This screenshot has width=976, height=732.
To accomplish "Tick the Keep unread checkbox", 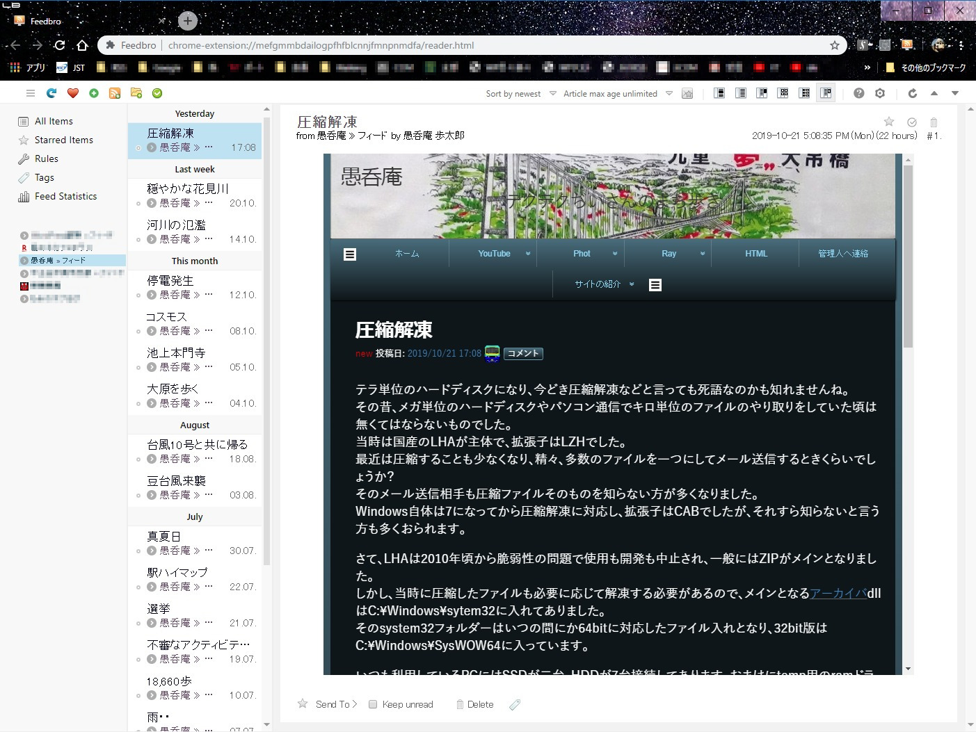I will click(373, 704).
